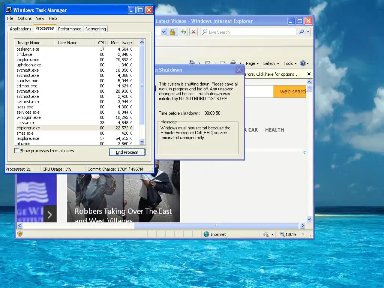Select the uphclean.exe process row

(x=75, y=65)
